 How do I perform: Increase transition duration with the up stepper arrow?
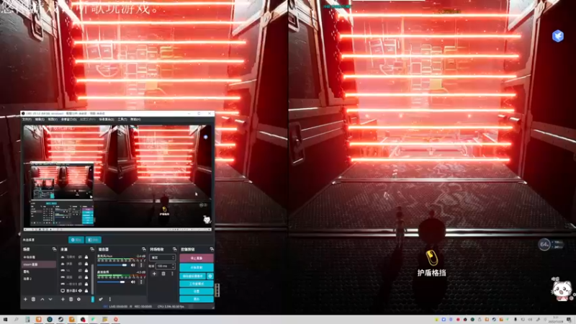(x=173, y=264)
